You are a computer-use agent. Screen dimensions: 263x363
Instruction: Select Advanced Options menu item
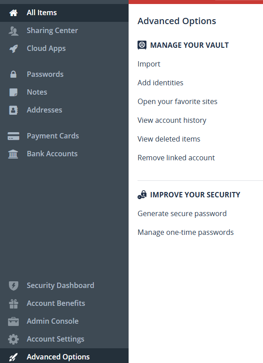(64, 355)
